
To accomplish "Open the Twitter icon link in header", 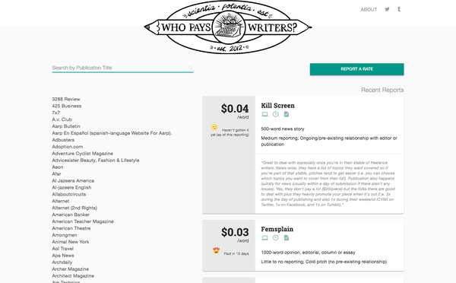I will pyautogui.click(x=387, y=9).
